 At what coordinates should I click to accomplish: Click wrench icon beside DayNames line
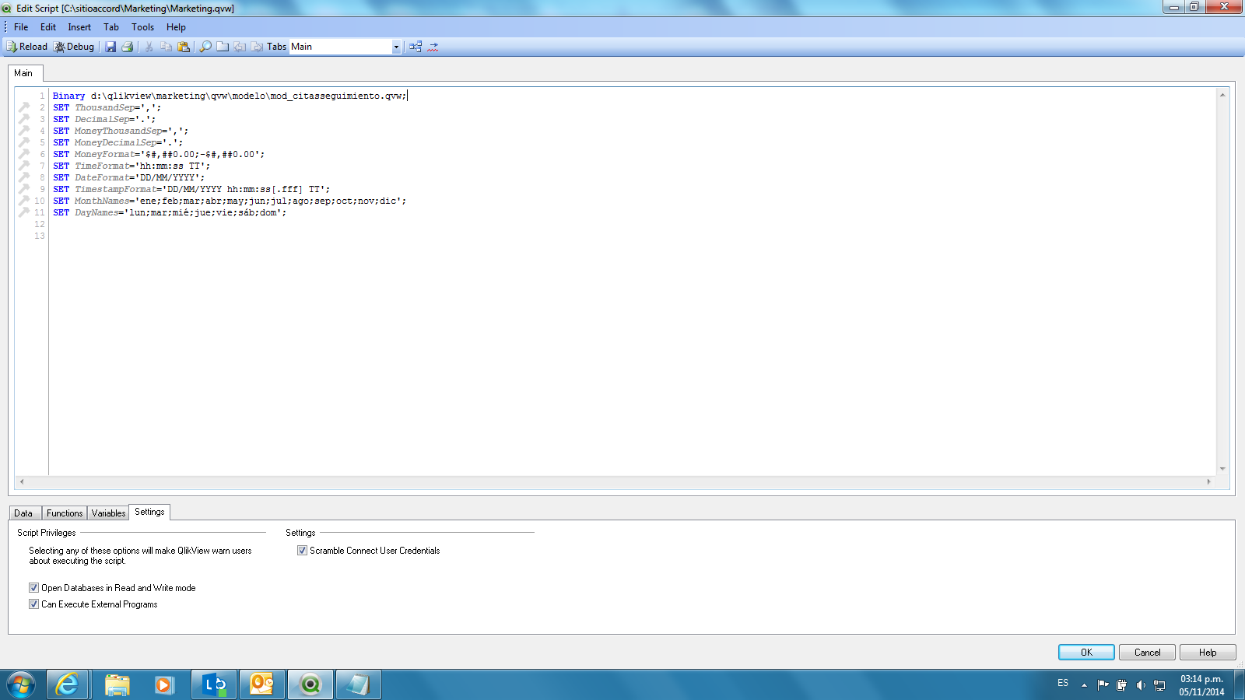(24, 212)
